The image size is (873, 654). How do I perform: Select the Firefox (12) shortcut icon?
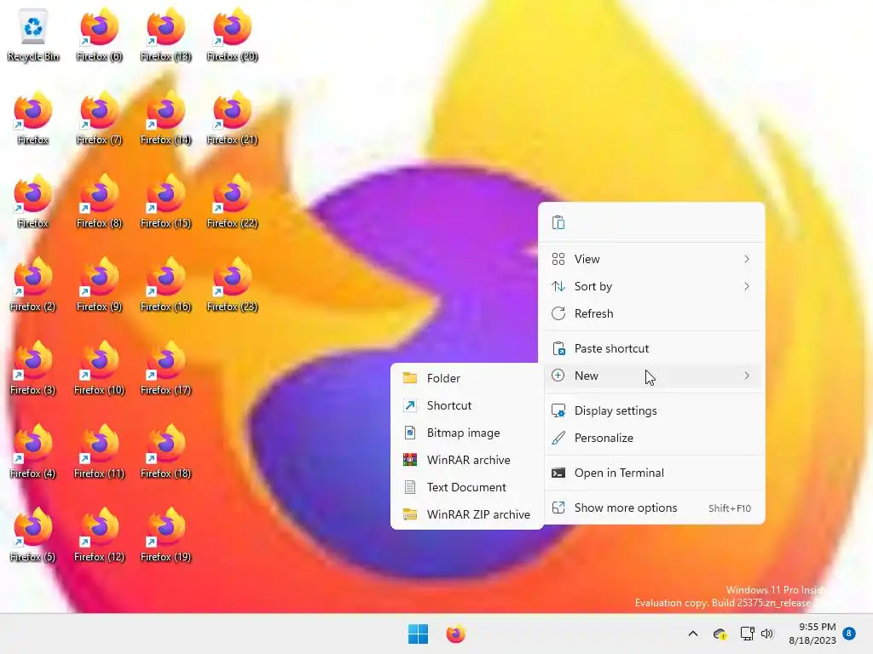[x=99, y=535]
